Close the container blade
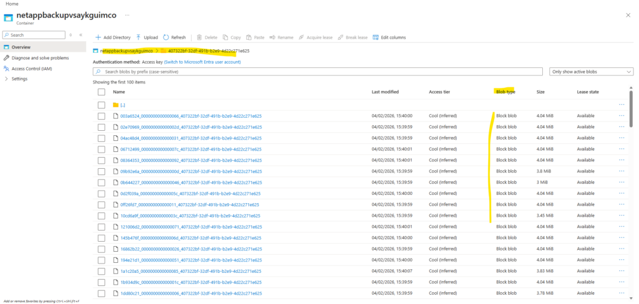 point(628,14)
